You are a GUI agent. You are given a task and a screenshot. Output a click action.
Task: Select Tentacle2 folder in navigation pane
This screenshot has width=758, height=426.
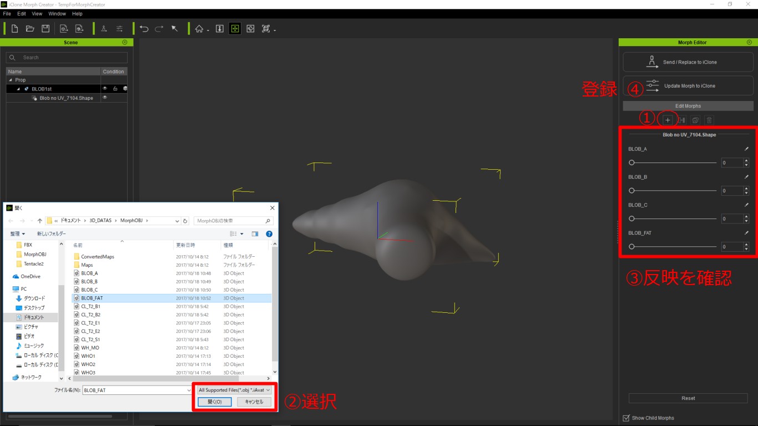pos(33,263)
